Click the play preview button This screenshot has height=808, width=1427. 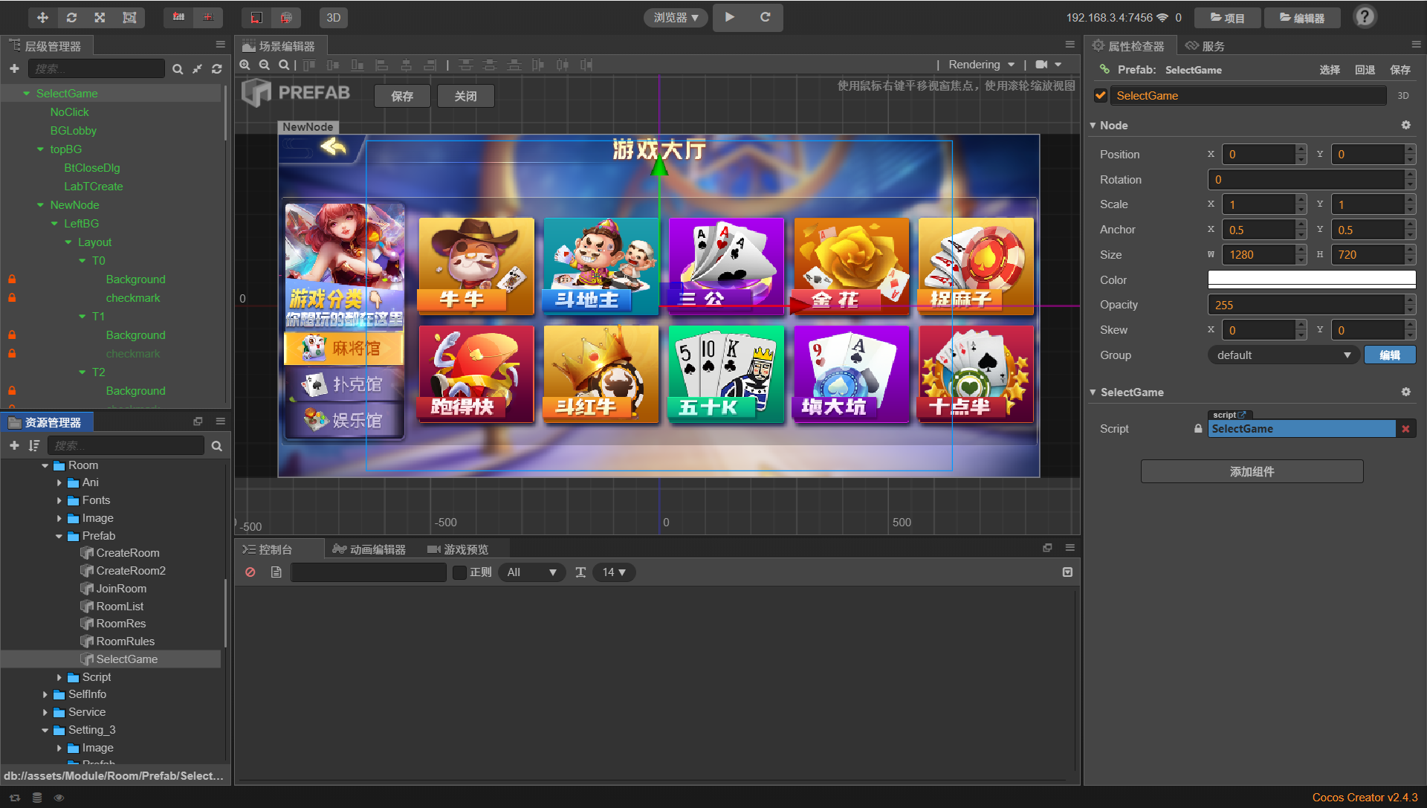(x=730, y=17)
